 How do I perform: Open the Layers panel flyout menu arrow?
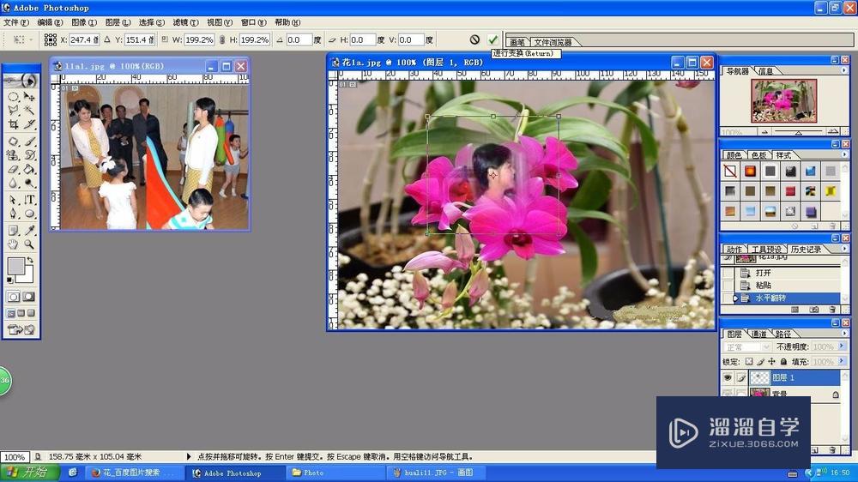point(843,334)
